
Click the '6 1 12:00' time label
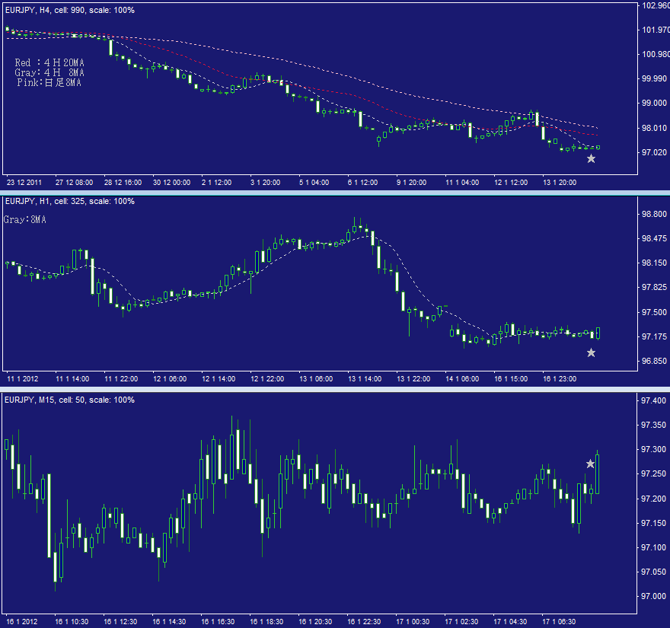(x=362, y=183)
